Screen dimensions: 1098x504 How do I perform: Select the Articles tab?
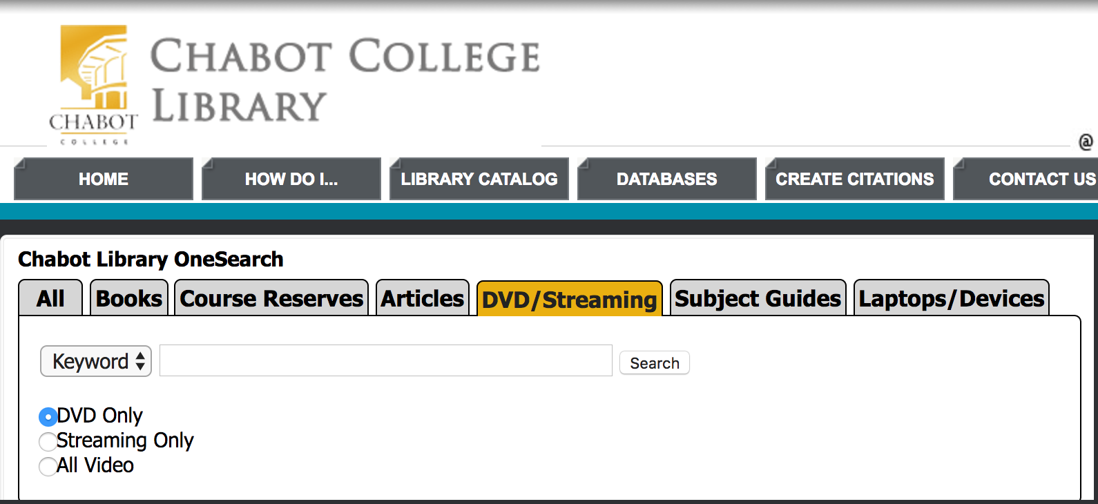[423, 298]
